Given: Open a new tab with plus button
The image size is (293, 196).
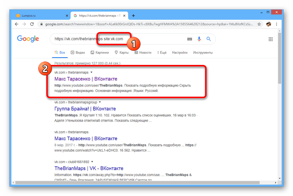Looking at the screenshot, I should pos(133,16).
